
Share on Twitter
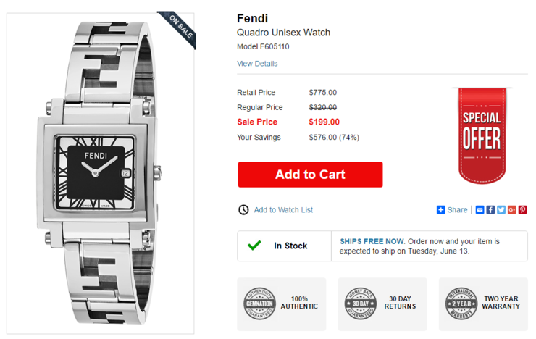[501, 210]
